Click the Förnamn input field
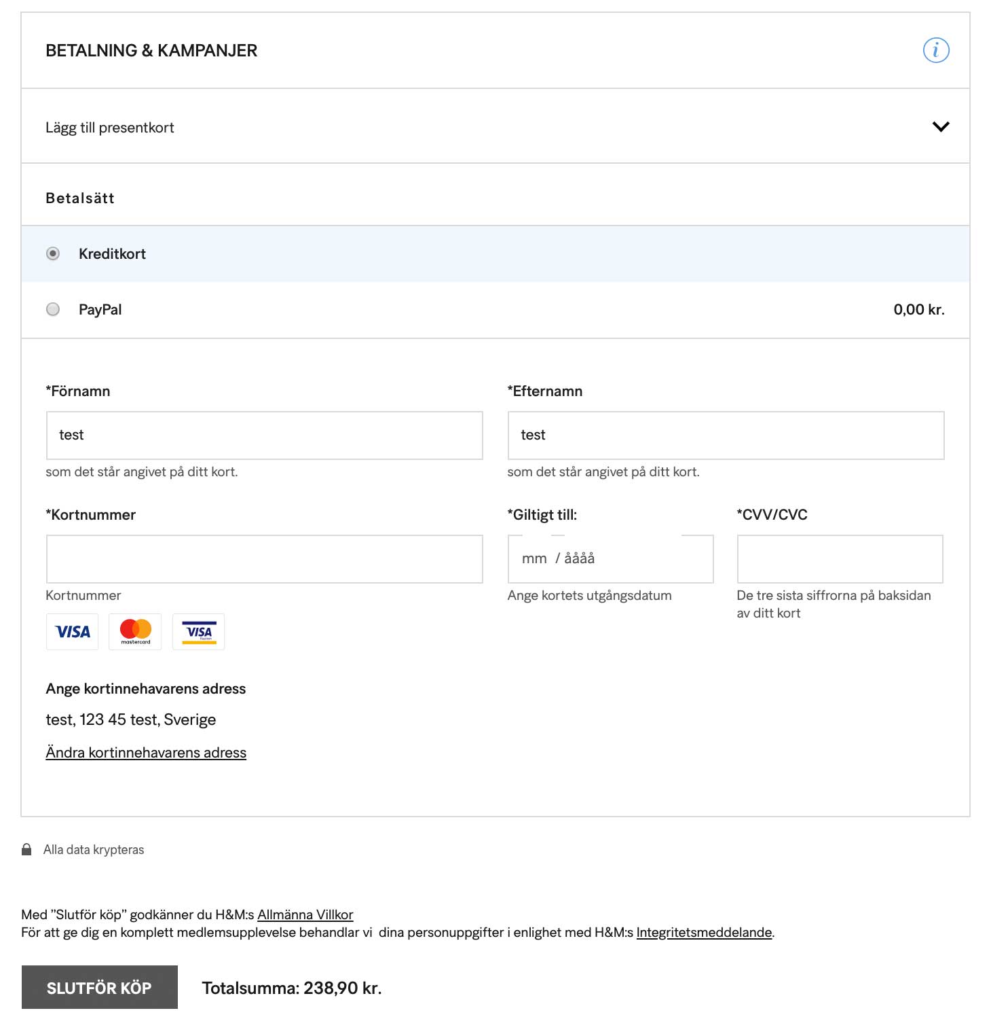This screenshot has height=1015, width=991. coord(264,435)
